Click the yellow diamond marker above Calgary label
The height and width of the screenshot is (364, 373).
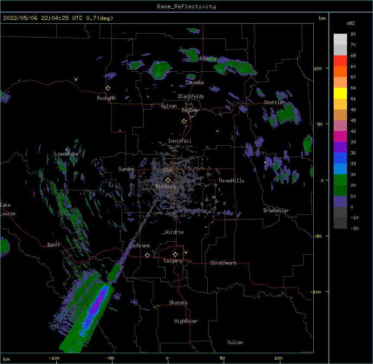[175, 255]
